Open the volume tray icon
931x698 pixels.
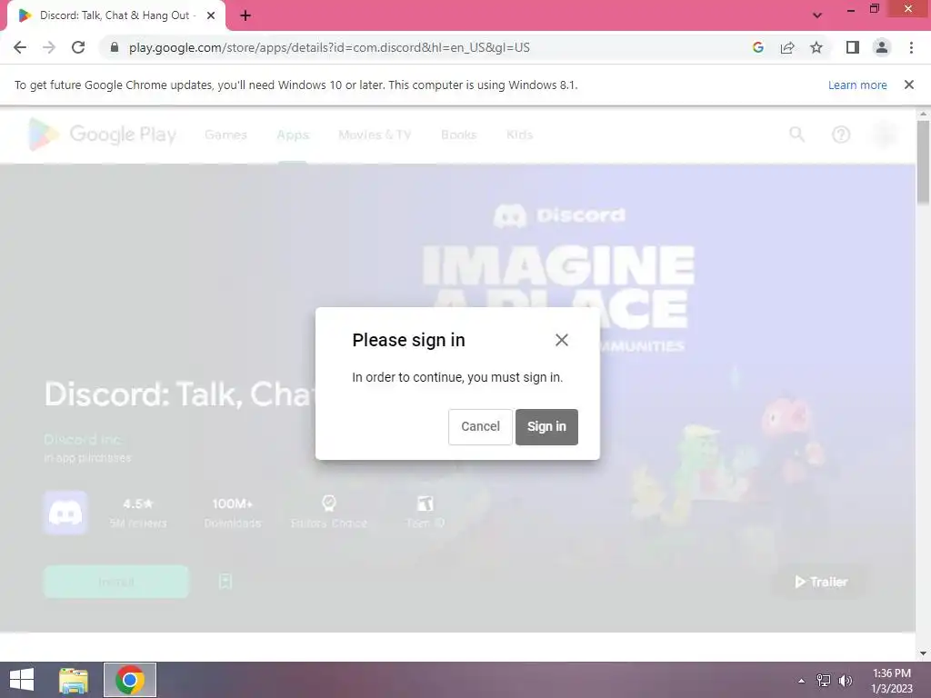tap(846, 681)
